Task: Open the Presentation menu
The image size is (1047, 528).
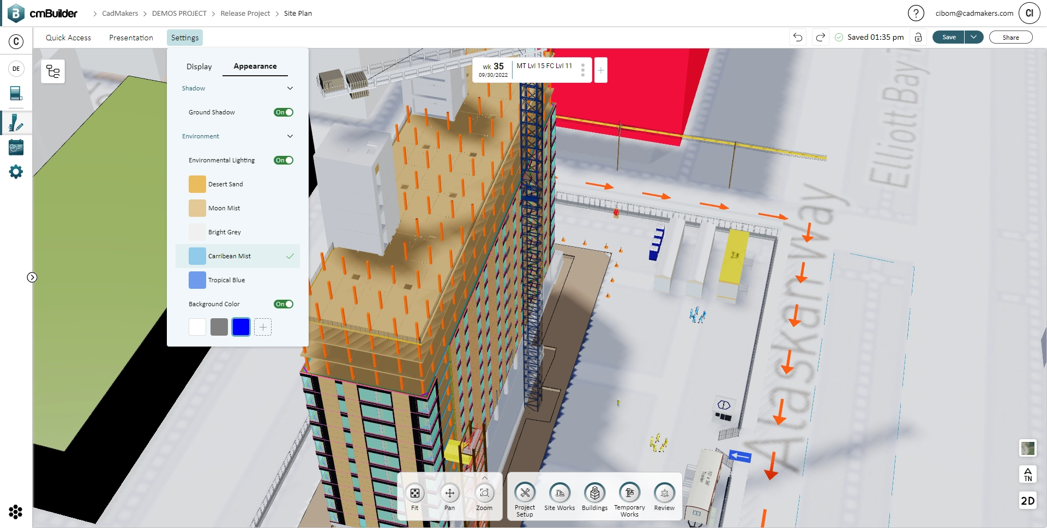Action: [x=131, y=38]
